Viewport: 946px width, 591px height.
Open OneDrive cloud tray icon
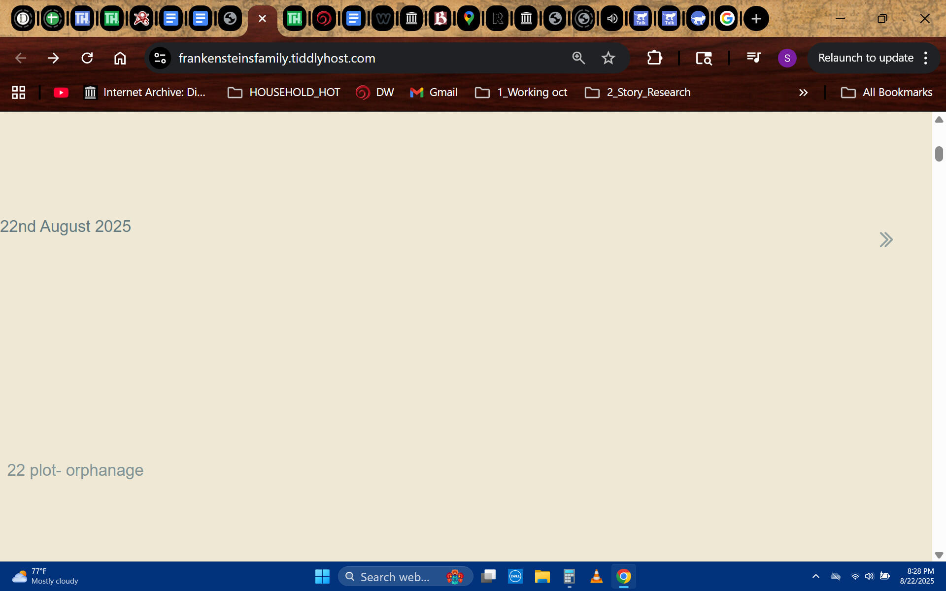click(x=836, y=576)
